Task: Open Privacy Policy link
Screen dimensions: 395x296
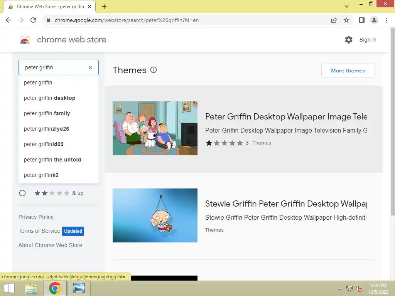Action: pyautogui.click(x=36, y=217)
